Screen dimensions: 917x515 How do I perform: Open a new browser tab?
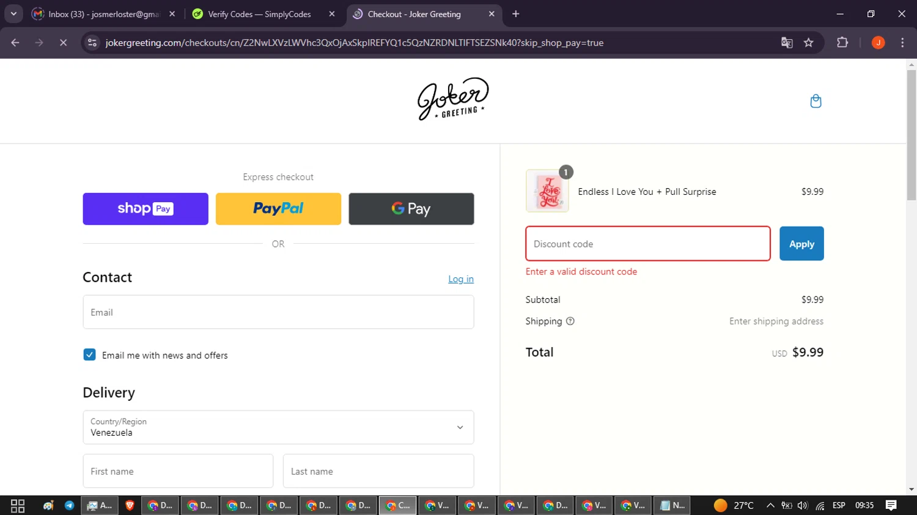[516, 14]
